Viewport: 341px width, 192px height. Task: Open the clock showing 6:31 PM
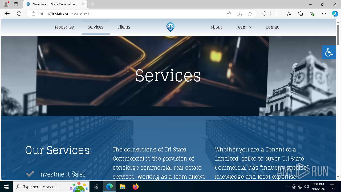(318, 187)
